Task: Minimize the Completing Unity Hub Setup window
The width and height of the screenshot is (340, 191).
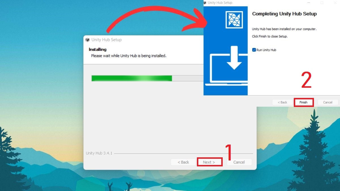Action: (309, 3)
